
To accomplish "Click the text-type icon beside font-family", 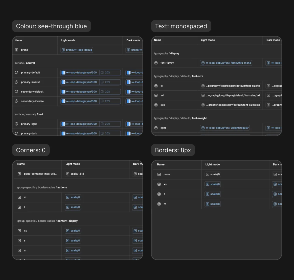I will pyautogui.click(x=156, y=63).
